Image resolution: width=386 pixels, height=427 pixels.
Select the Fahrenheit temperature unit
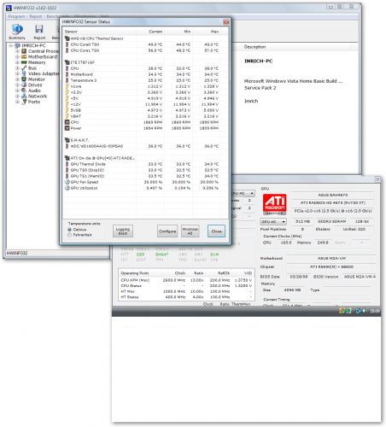click(69, 235)
